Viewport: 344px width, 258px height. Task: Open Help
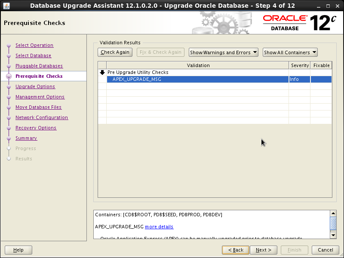(x=18, y=250)
